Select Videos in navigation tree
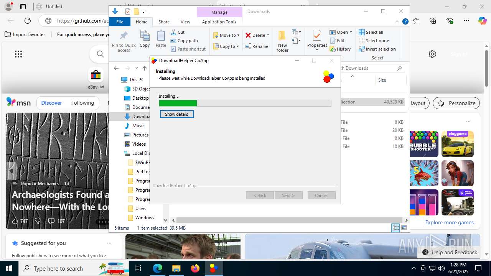This screenshot has height=276, width=491. pyautogui.click(x=139, y=144)
